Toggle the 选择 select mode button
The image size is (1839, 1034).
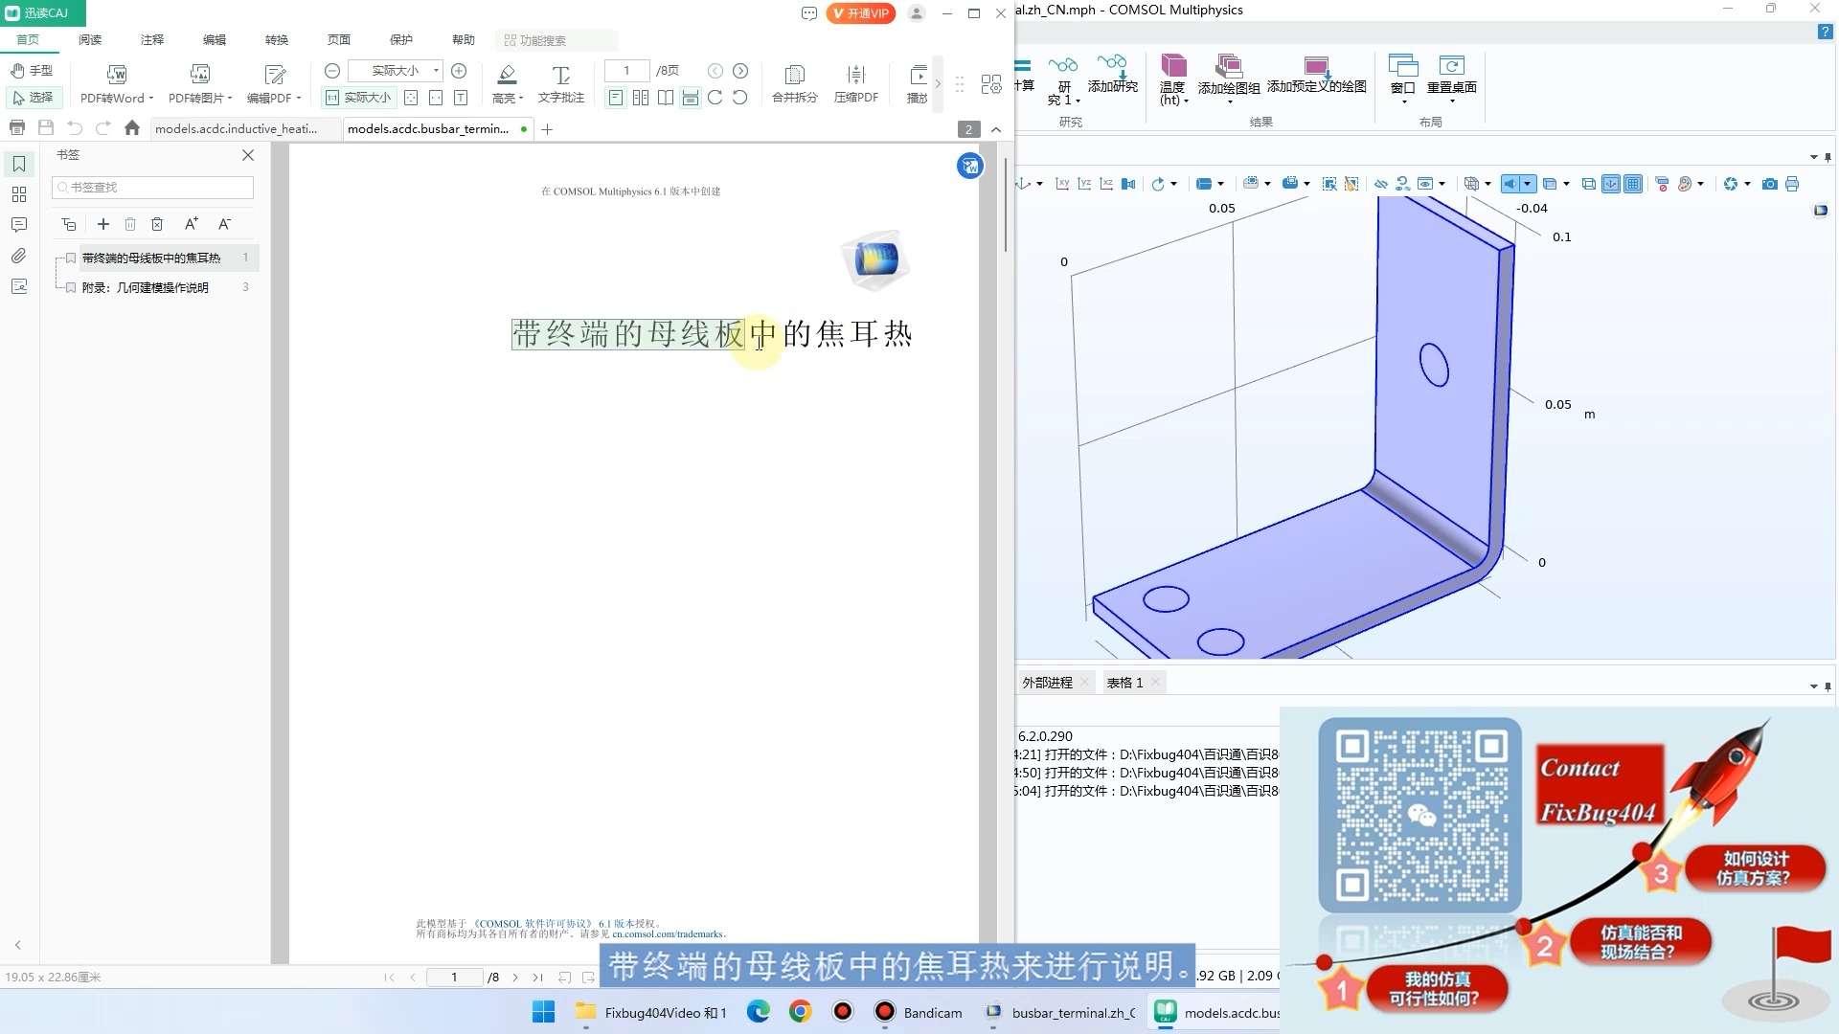pos(34,98)
